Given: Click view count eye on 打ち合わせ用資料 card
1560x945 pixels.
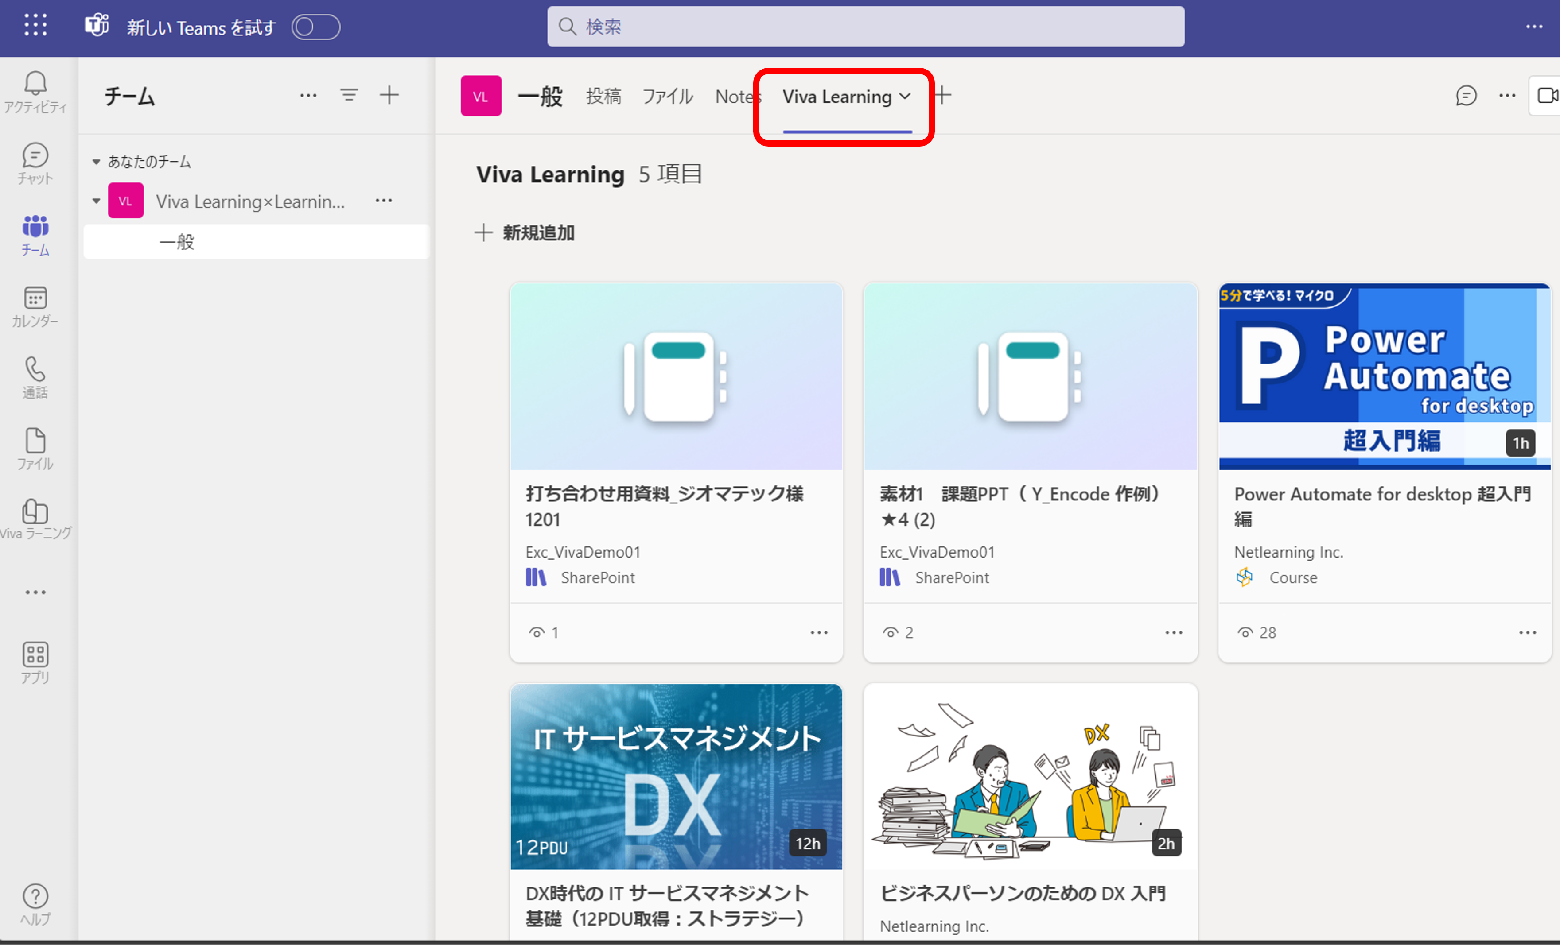Looking at the screenshot, I should (x=537, y=633).
